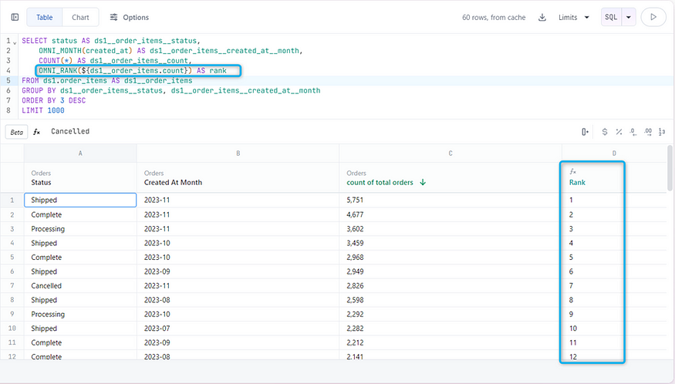This screenshot has width=675, height=384.
Task: Open the Options settings
Action: 129,17
